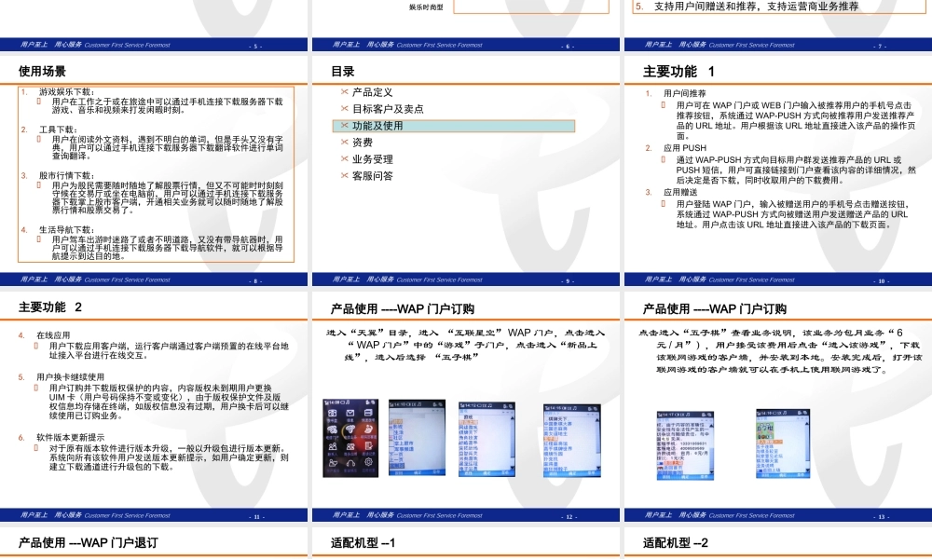Screen dimensions: 932x559
Task: Click the third phone screenshot on slide 12
Action: coord(487,439)
